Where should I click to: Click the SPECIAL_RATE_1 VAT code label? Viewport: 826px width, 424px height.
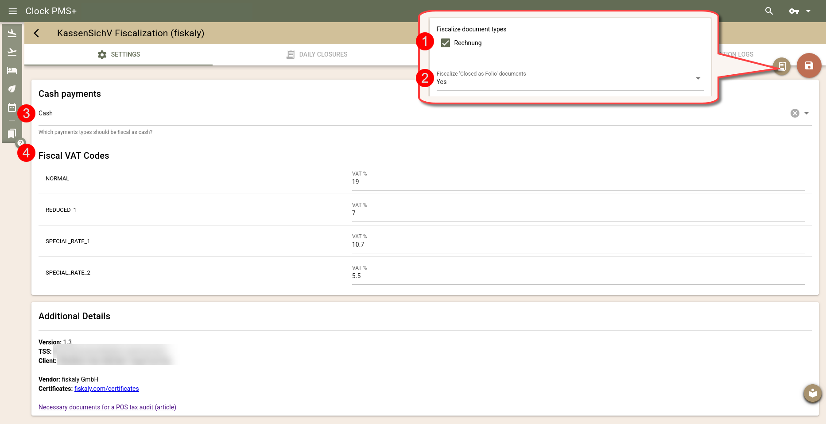[68, 241]
